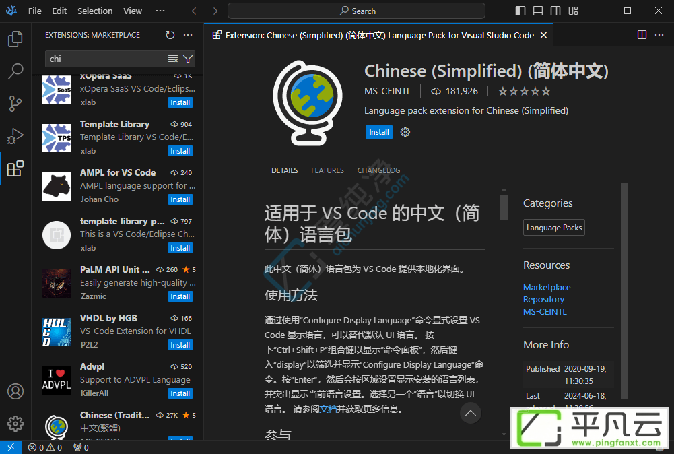Click the extensions search input field
This screenshot has width=674, height=454.
pyautogui.click(x=106, y=59)
